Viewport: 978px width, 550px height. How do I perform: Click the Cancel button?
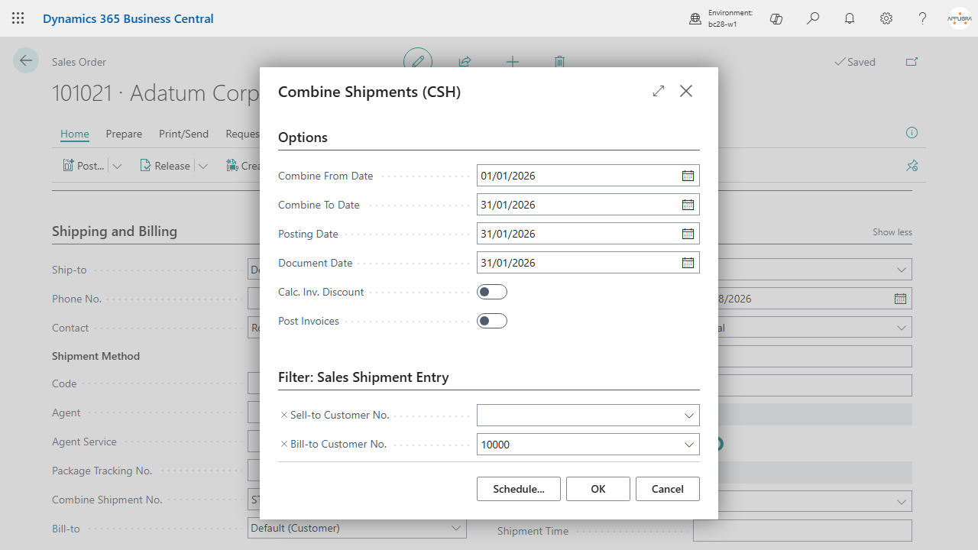668,489
